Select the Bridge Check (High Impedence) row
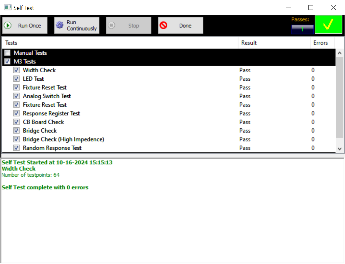Image resolution: width=345 pixels, height=264 pixels. point(169,139)
